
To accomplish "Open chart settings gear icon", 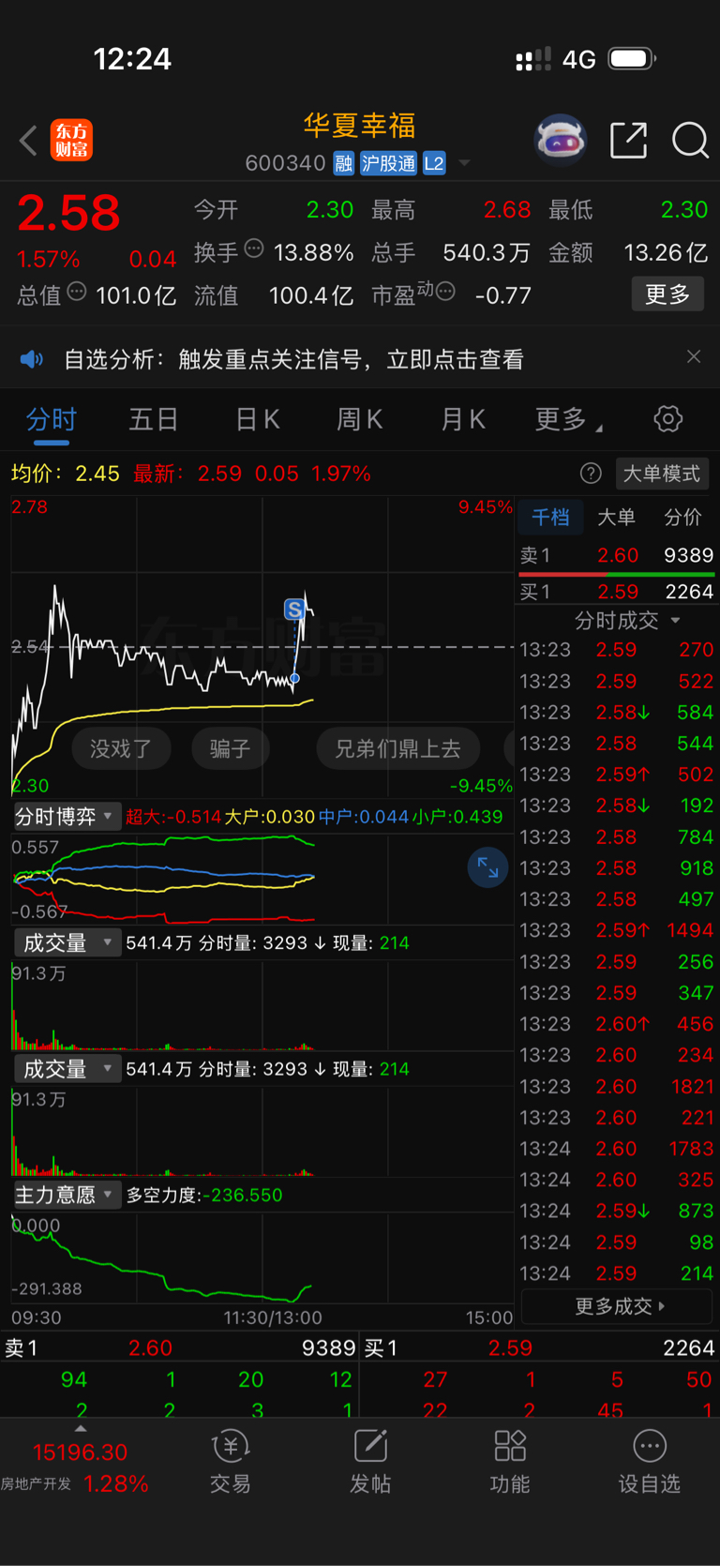I will tap(668, 418).
